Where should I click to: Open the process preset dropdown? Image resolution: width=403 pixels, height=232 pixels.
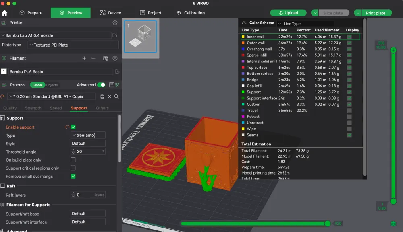51,96
